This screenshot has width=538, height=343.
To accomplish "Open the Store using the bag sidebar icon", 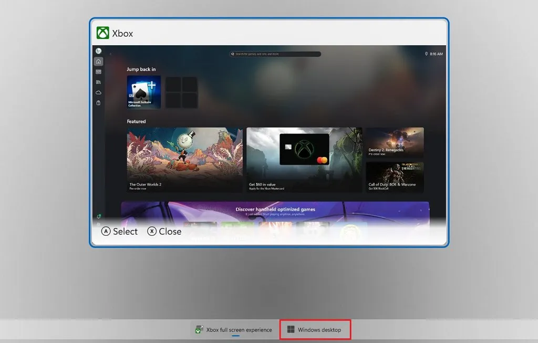I will 99,103.
